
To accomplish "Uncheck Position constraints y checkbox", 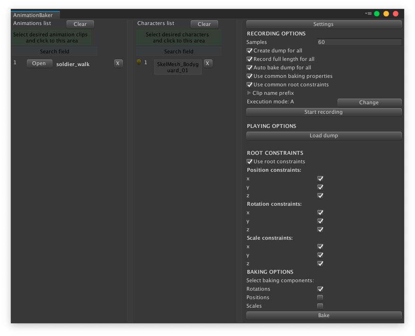I will click(320, 187).
